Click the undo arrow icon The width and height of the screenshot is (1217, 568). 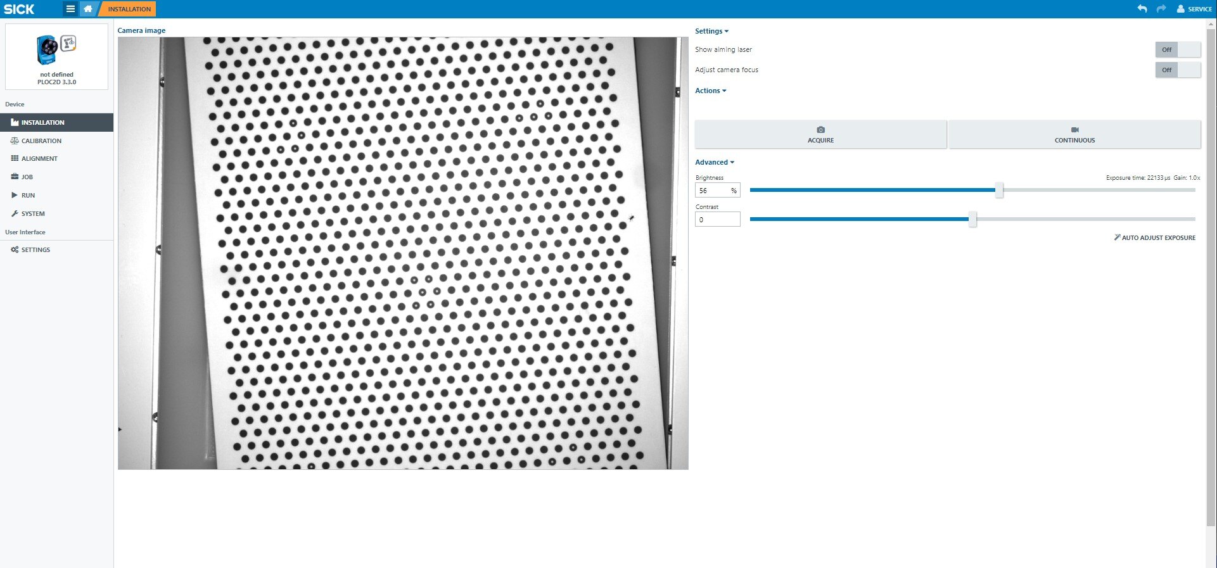pyautogui.click(x=1142, y=9)
